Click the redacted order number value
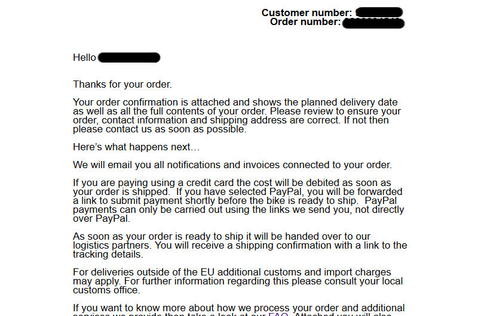 pos(373,23)
